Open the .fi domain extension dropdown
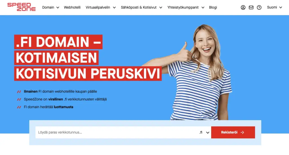This screenshot has width=289, height=155. tap(204, 132)
